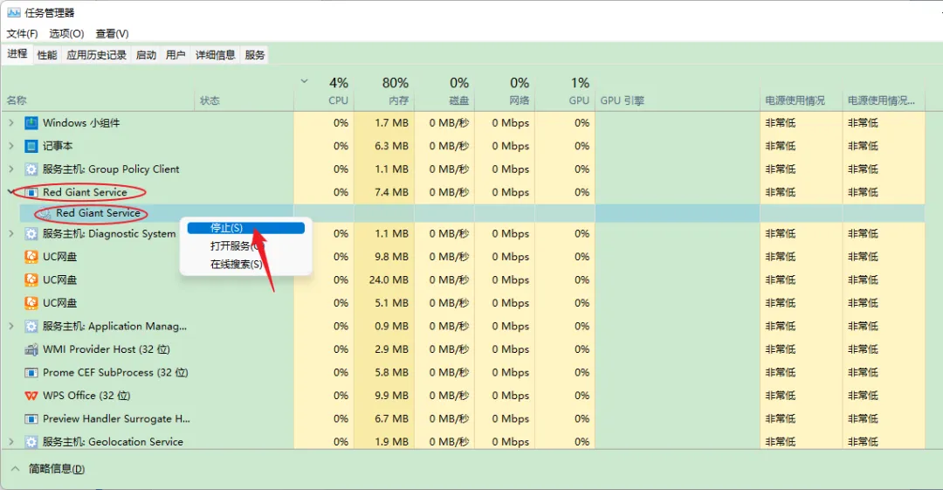
Task: Select 在线搜索(S) from the context menu
Action: pyautogui.click(x=237, y=265)
